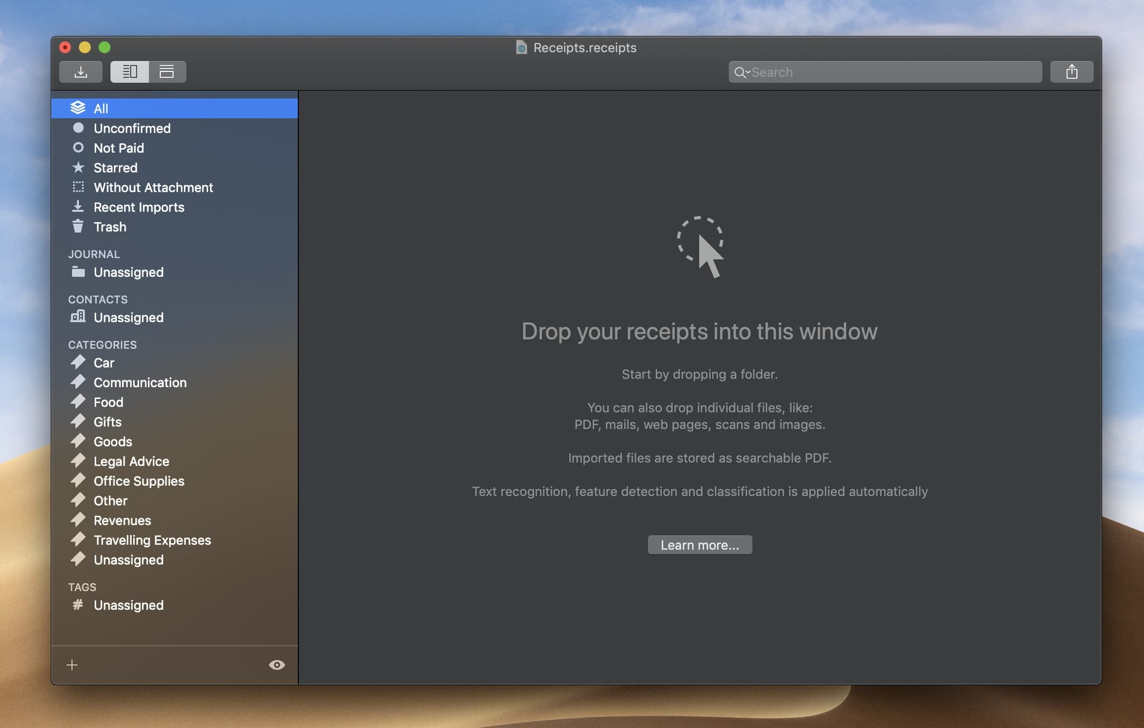Select the Starred filter in the sidebar
Image resolution: width=1144 pixels, height=728 pixels.
coord(115,167)
